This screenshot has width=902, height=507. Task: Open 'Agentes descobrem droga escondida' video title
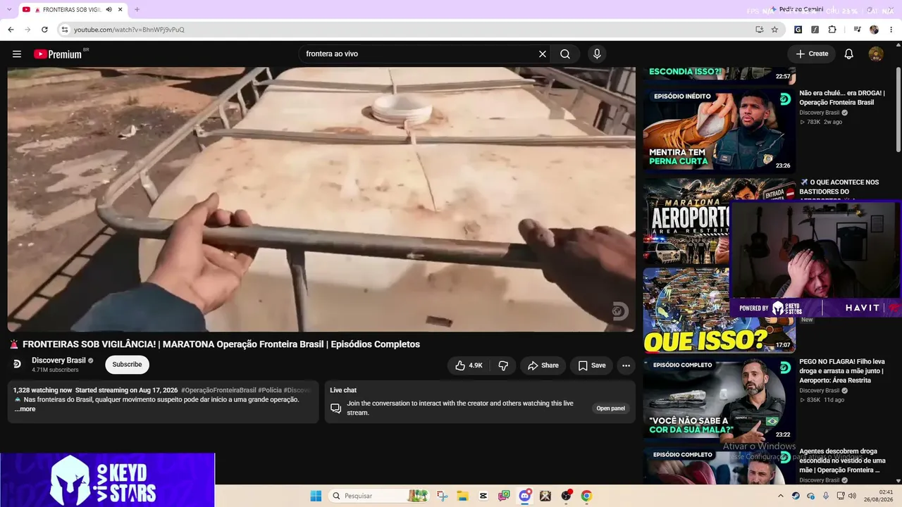point(841,461)
